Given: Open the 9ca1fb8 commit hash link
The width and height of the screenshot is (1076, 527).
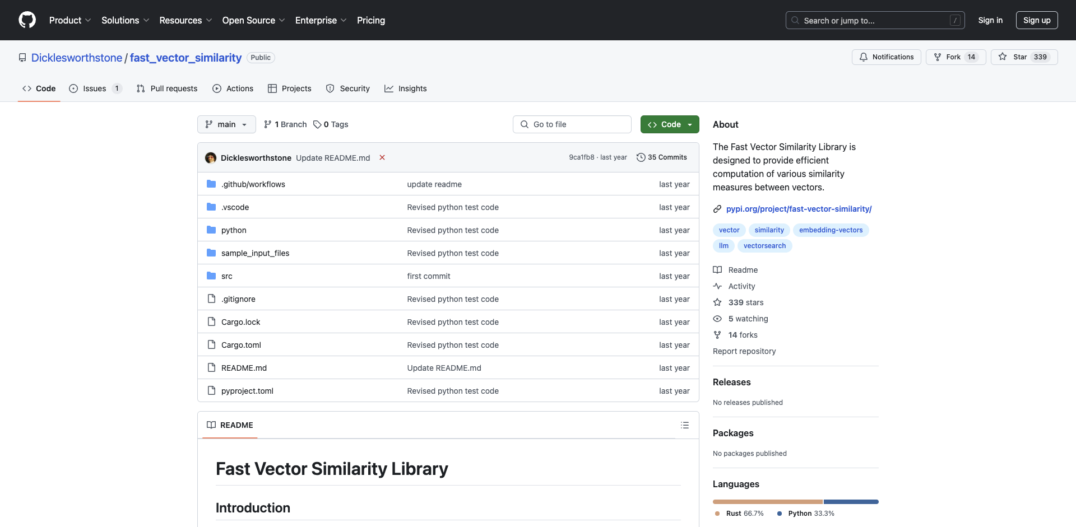Looking at the screenshot, I should coord(582,157).
